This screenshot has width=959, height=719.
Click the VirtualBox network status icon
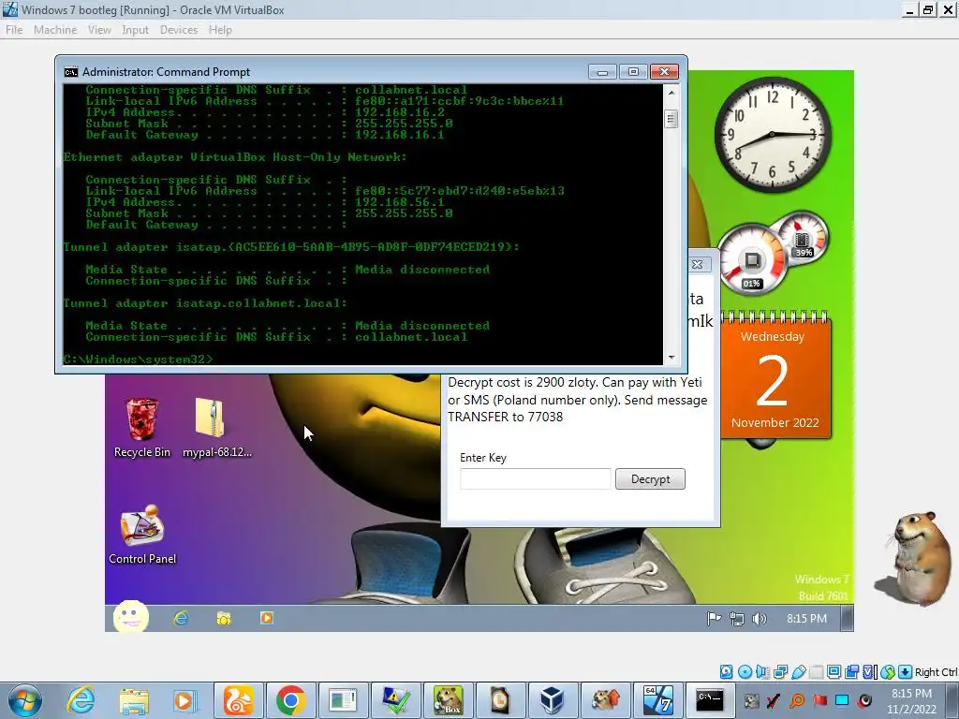[780, 672]
